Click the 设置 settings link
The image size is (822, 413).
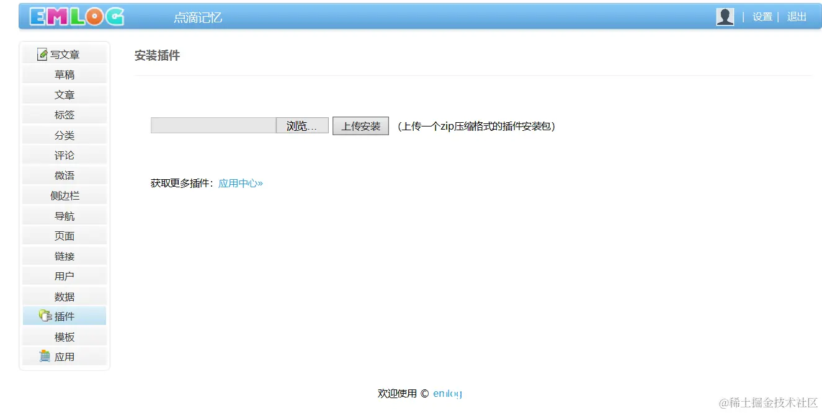pyautogui.click(x=762, y=17)
